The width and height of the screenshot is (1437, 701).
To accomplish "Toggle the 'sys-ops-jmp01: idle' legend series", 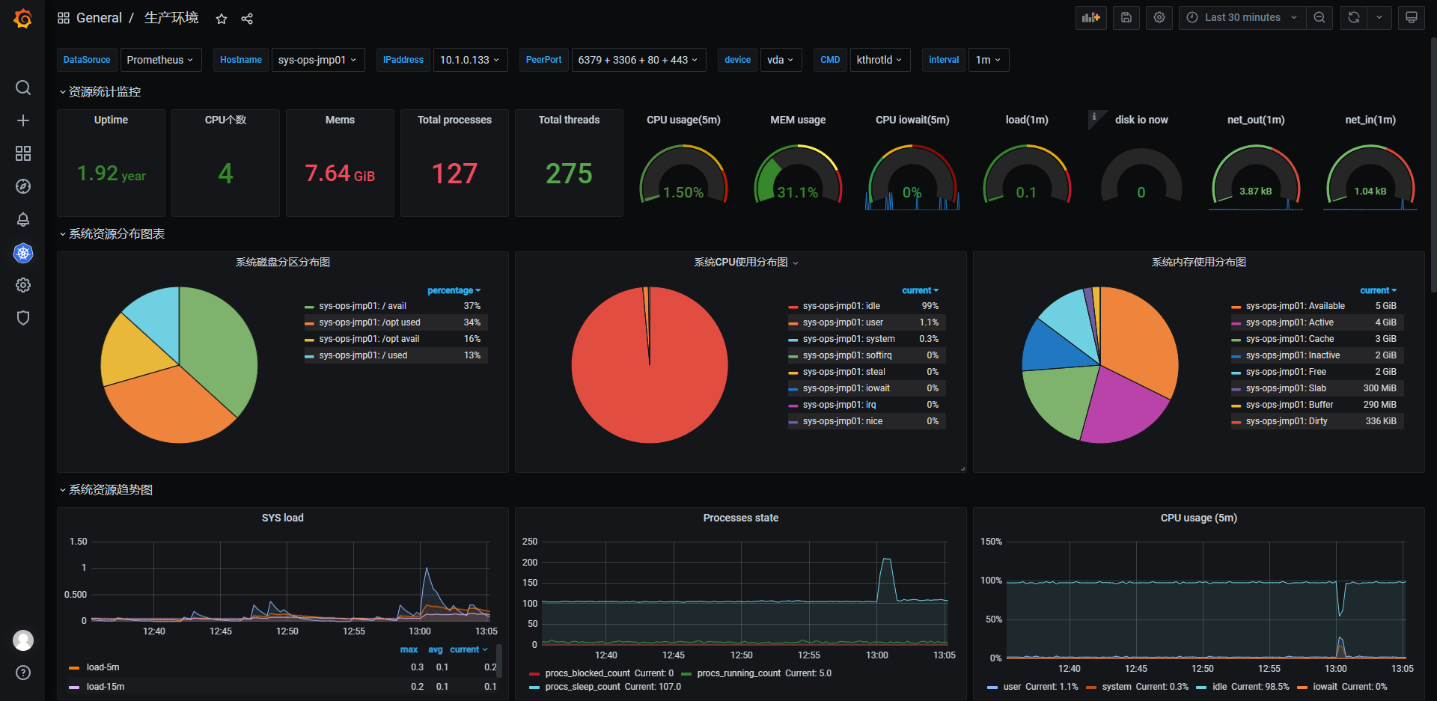I will pyautogui.click(x=841, y=306).
